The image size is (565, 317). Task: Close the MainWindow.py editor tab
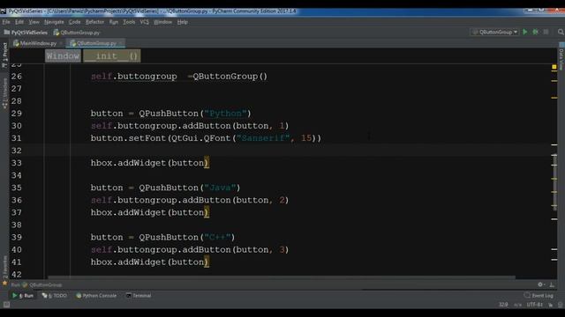[x=61, y=43]
